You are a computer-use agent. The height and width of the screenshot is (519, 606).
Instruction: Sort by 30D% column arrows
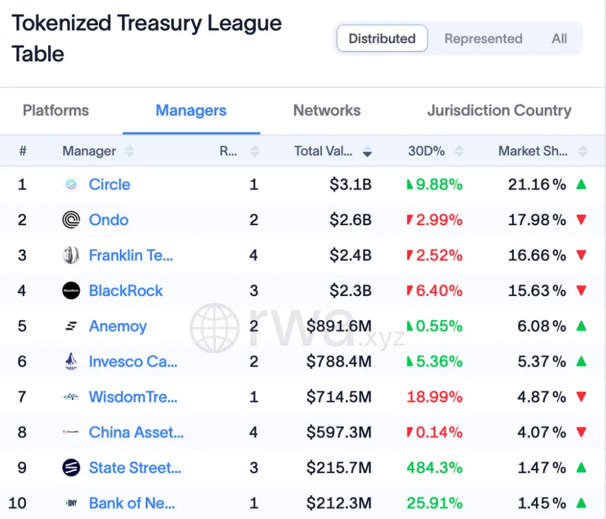click(x=459, y=151)
